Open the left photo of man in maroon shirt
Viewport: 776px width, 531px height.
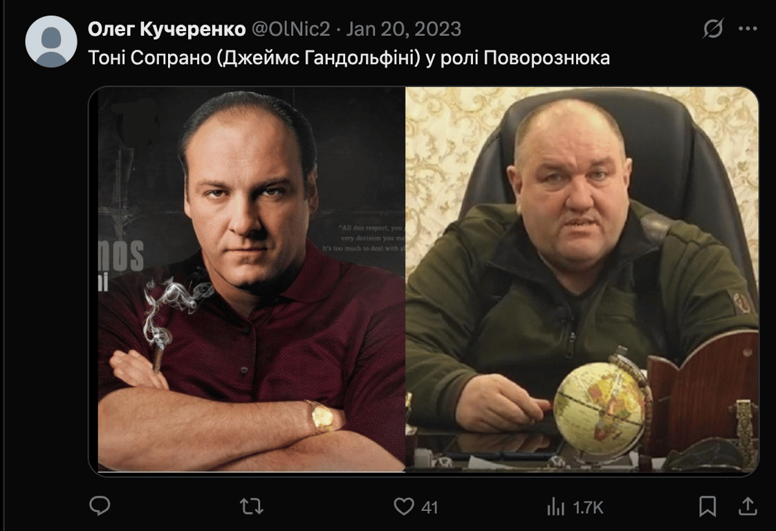(x=252, y=279)
